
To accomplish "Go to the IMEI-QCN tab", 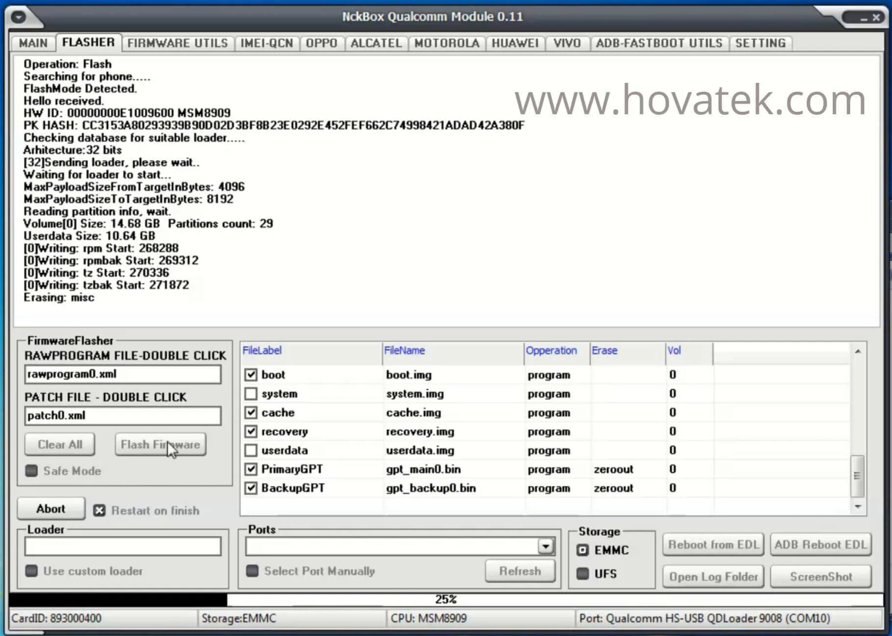I will tap(266, 43).
